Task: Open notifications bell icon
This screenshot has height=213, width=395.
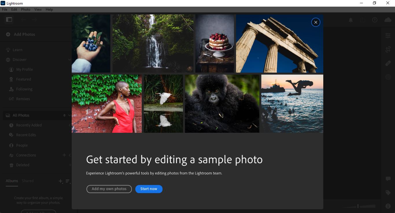Action: click(351, 20)
